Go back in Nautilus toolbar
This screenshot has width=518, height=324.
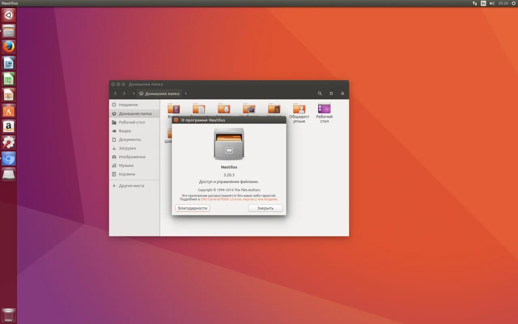tap(115, 94)
